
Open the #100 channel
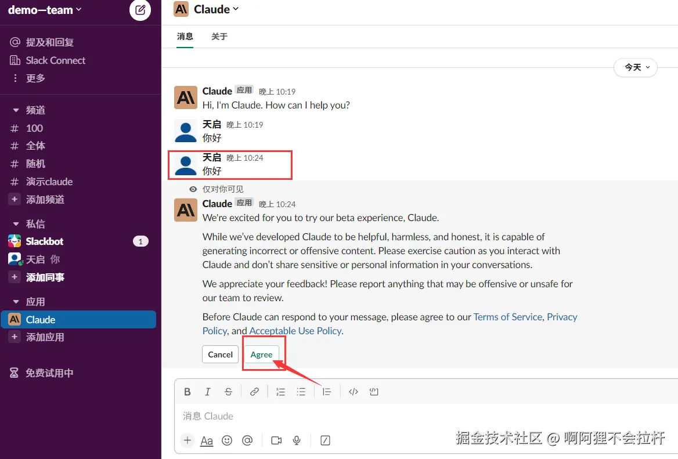pos(34,128)
